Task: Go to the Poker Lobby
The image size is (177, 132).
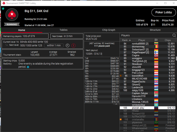Action: [x=164, y=12]
